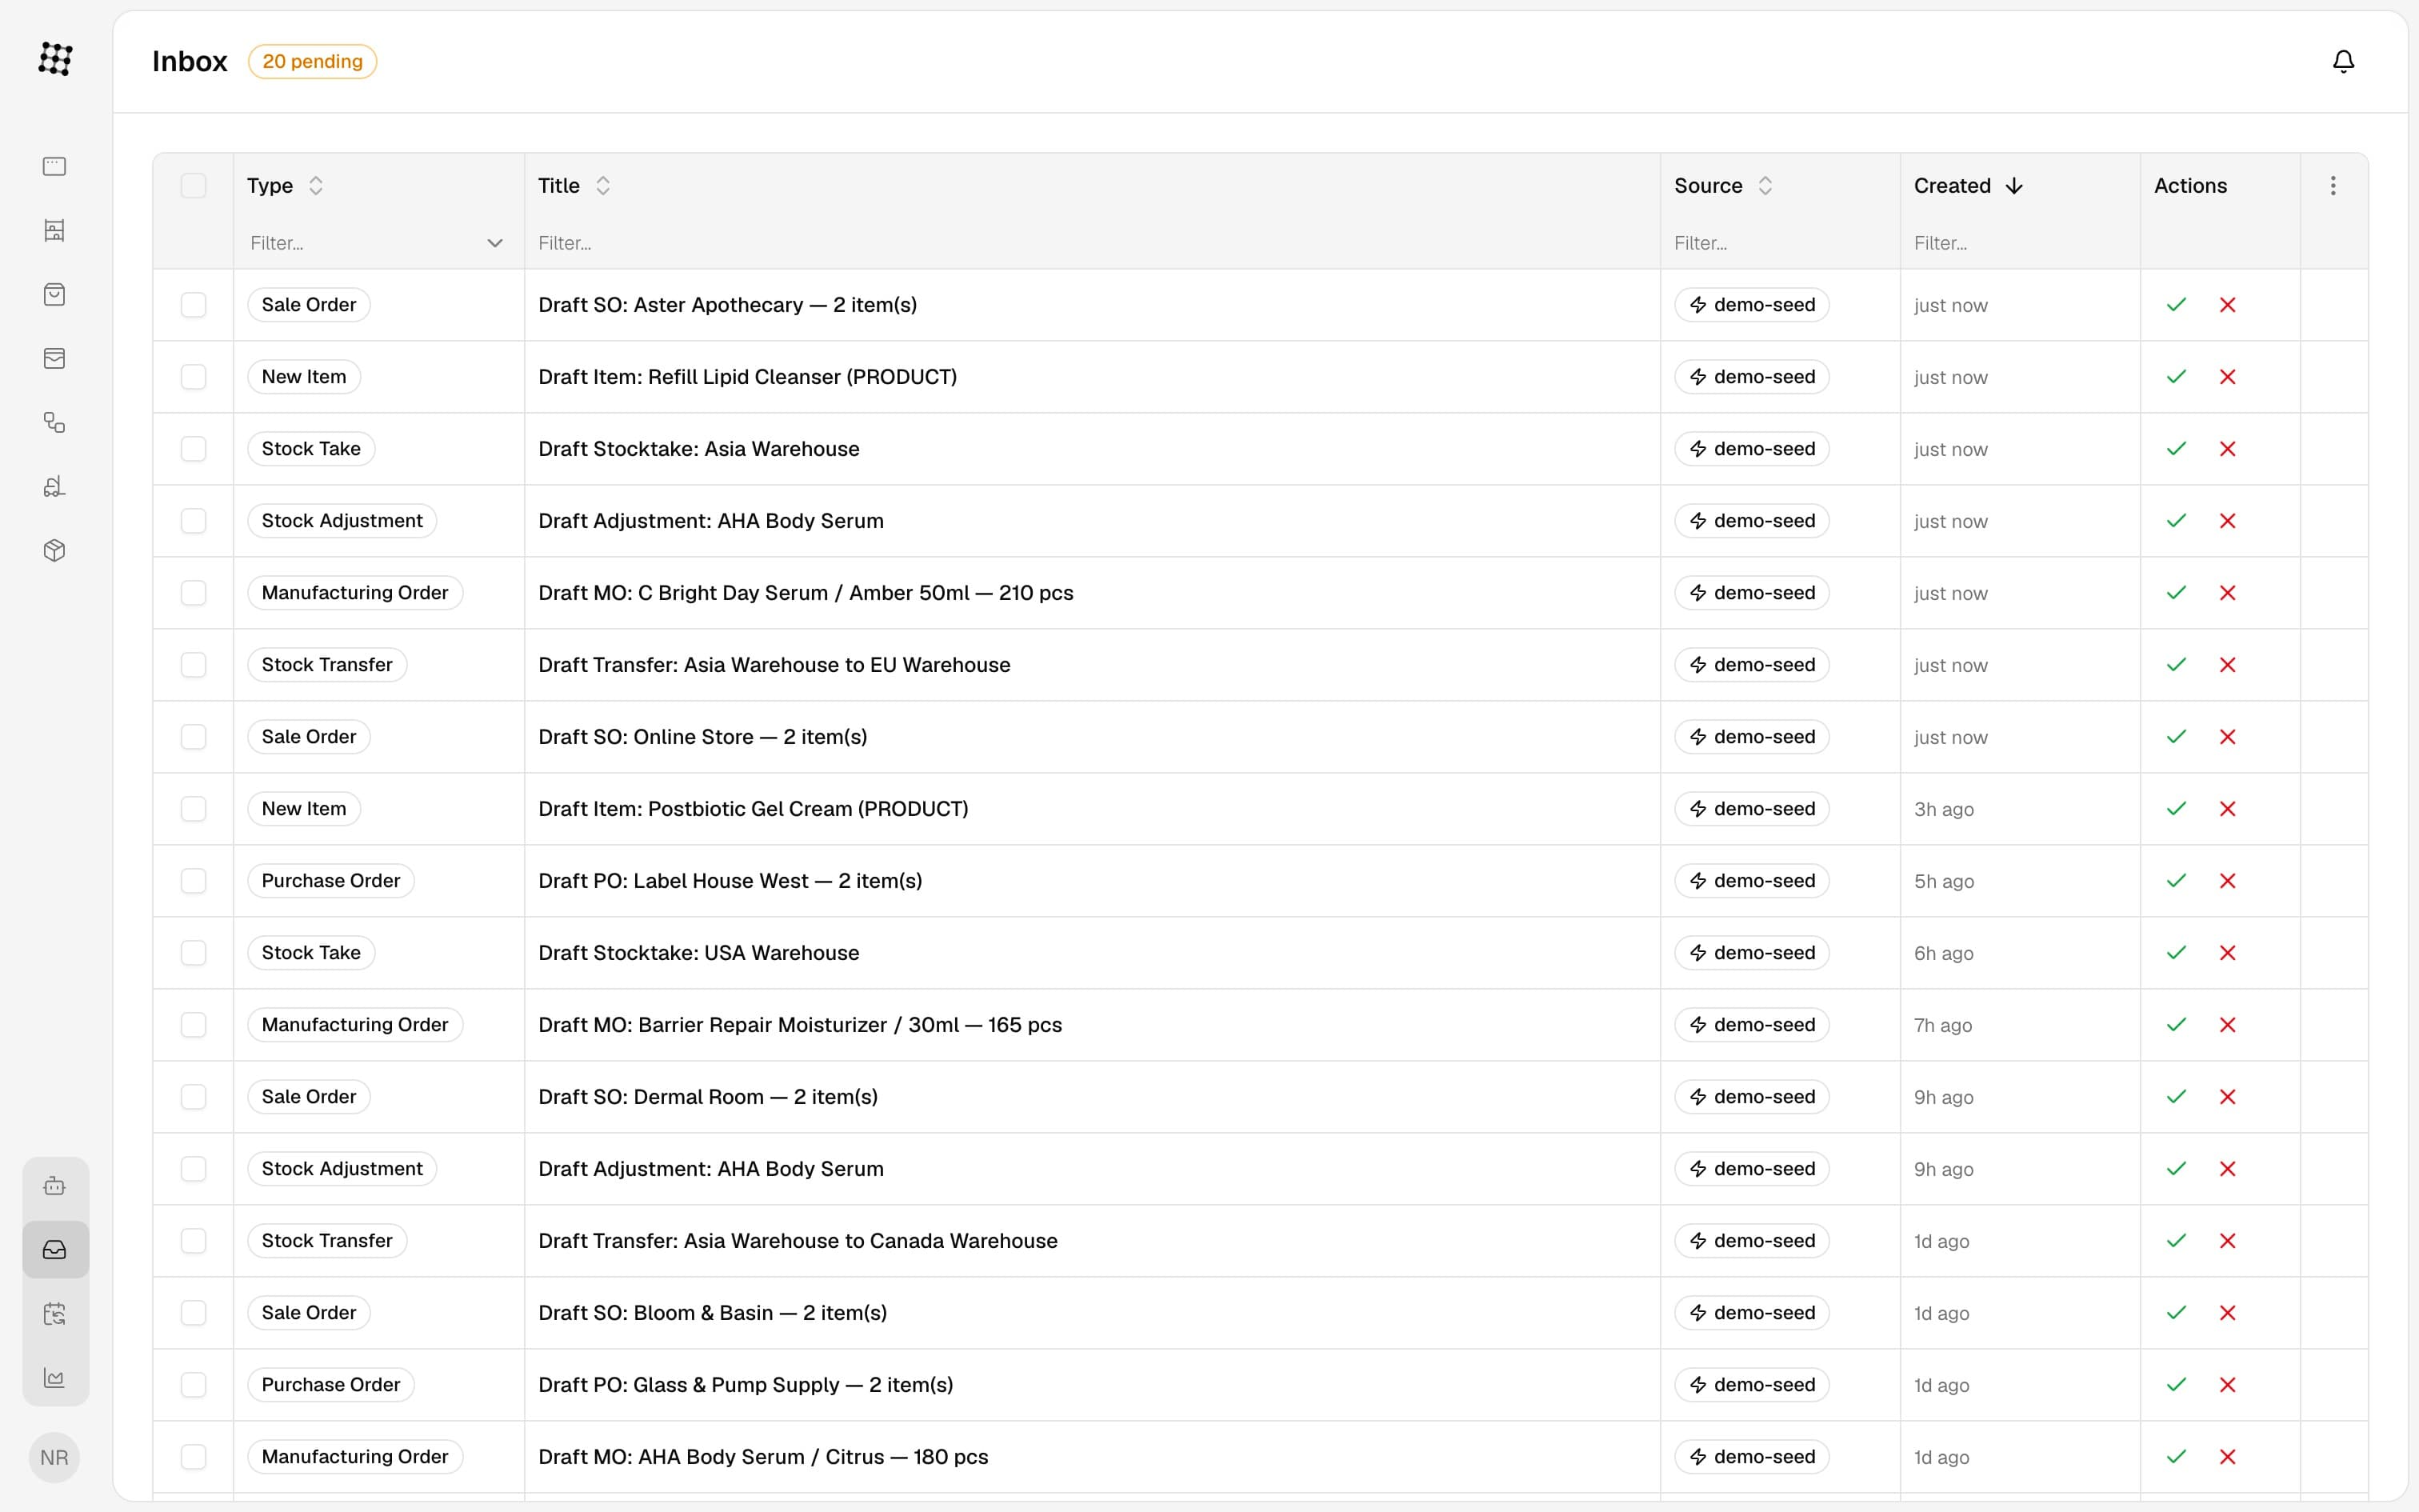Check the Aster Apothecary sale order row

coord(193,305)
